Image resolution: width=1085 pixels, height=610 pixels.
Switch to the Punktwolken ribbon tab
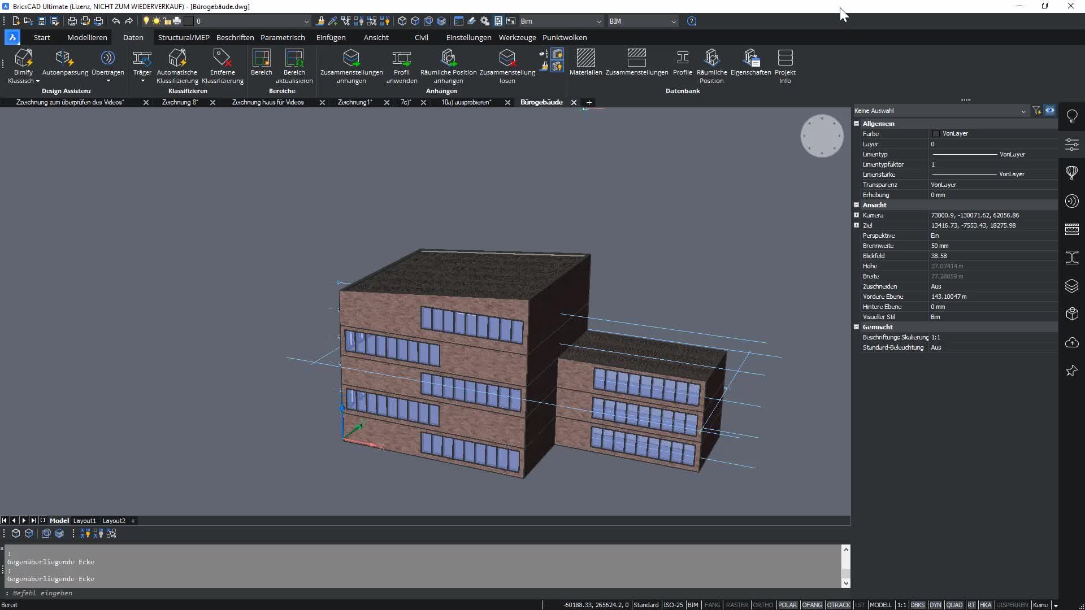(x=565, y=37)
